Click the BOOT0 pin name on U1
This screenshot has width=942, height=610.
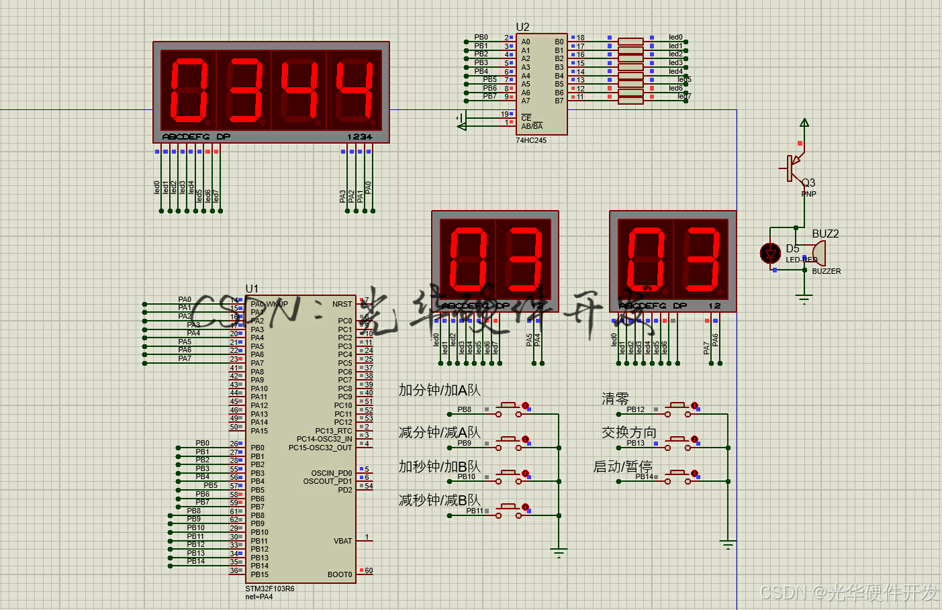[340, 574]
